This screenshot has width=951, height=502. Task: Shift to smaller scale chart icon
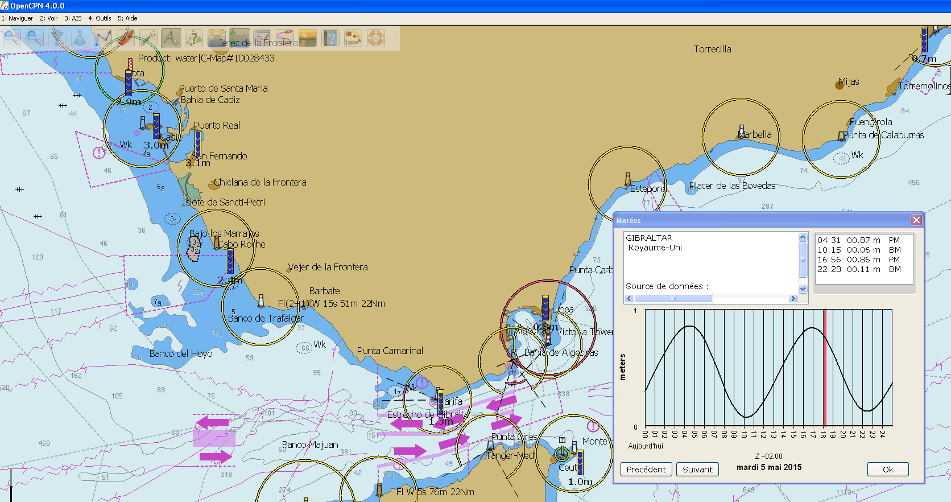80,38
